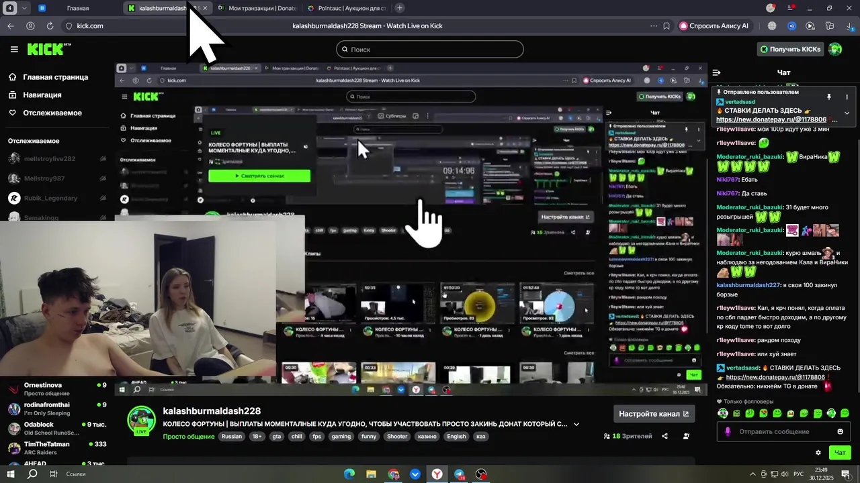Click the pin icon on pinned message
The height and width of the screenshot is (483, 860).
pyautogui.click(x=828, y=97)
